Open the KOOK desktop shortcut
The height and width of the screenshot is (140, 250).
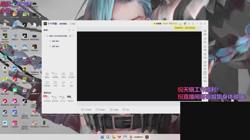25,15
